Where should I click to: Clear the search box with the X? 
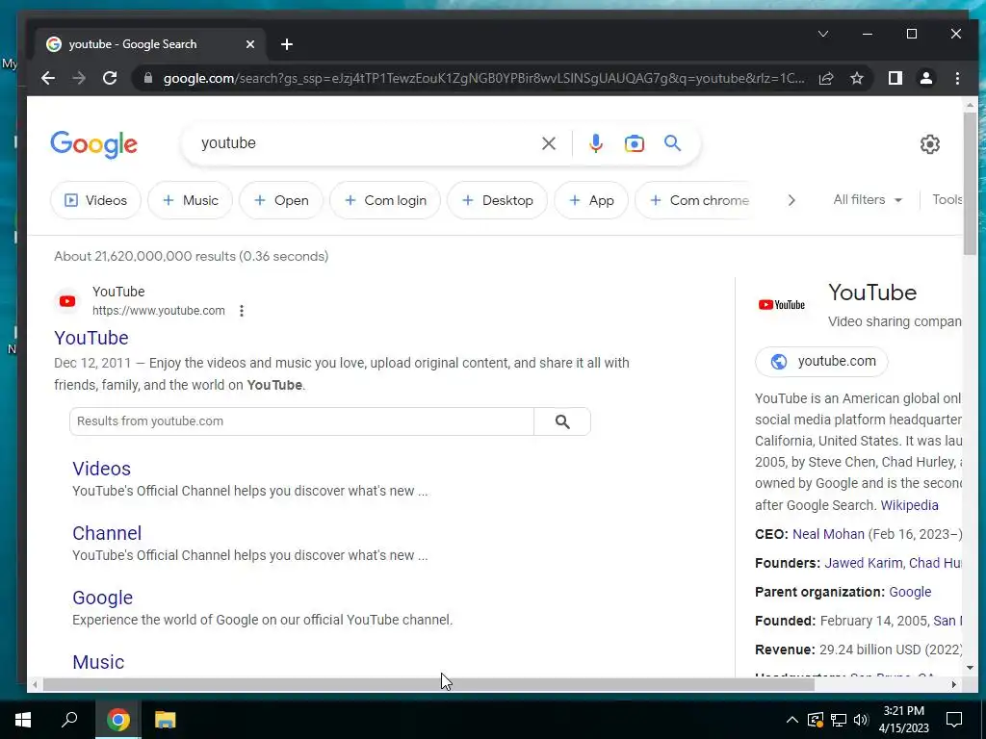coord(549,143)
